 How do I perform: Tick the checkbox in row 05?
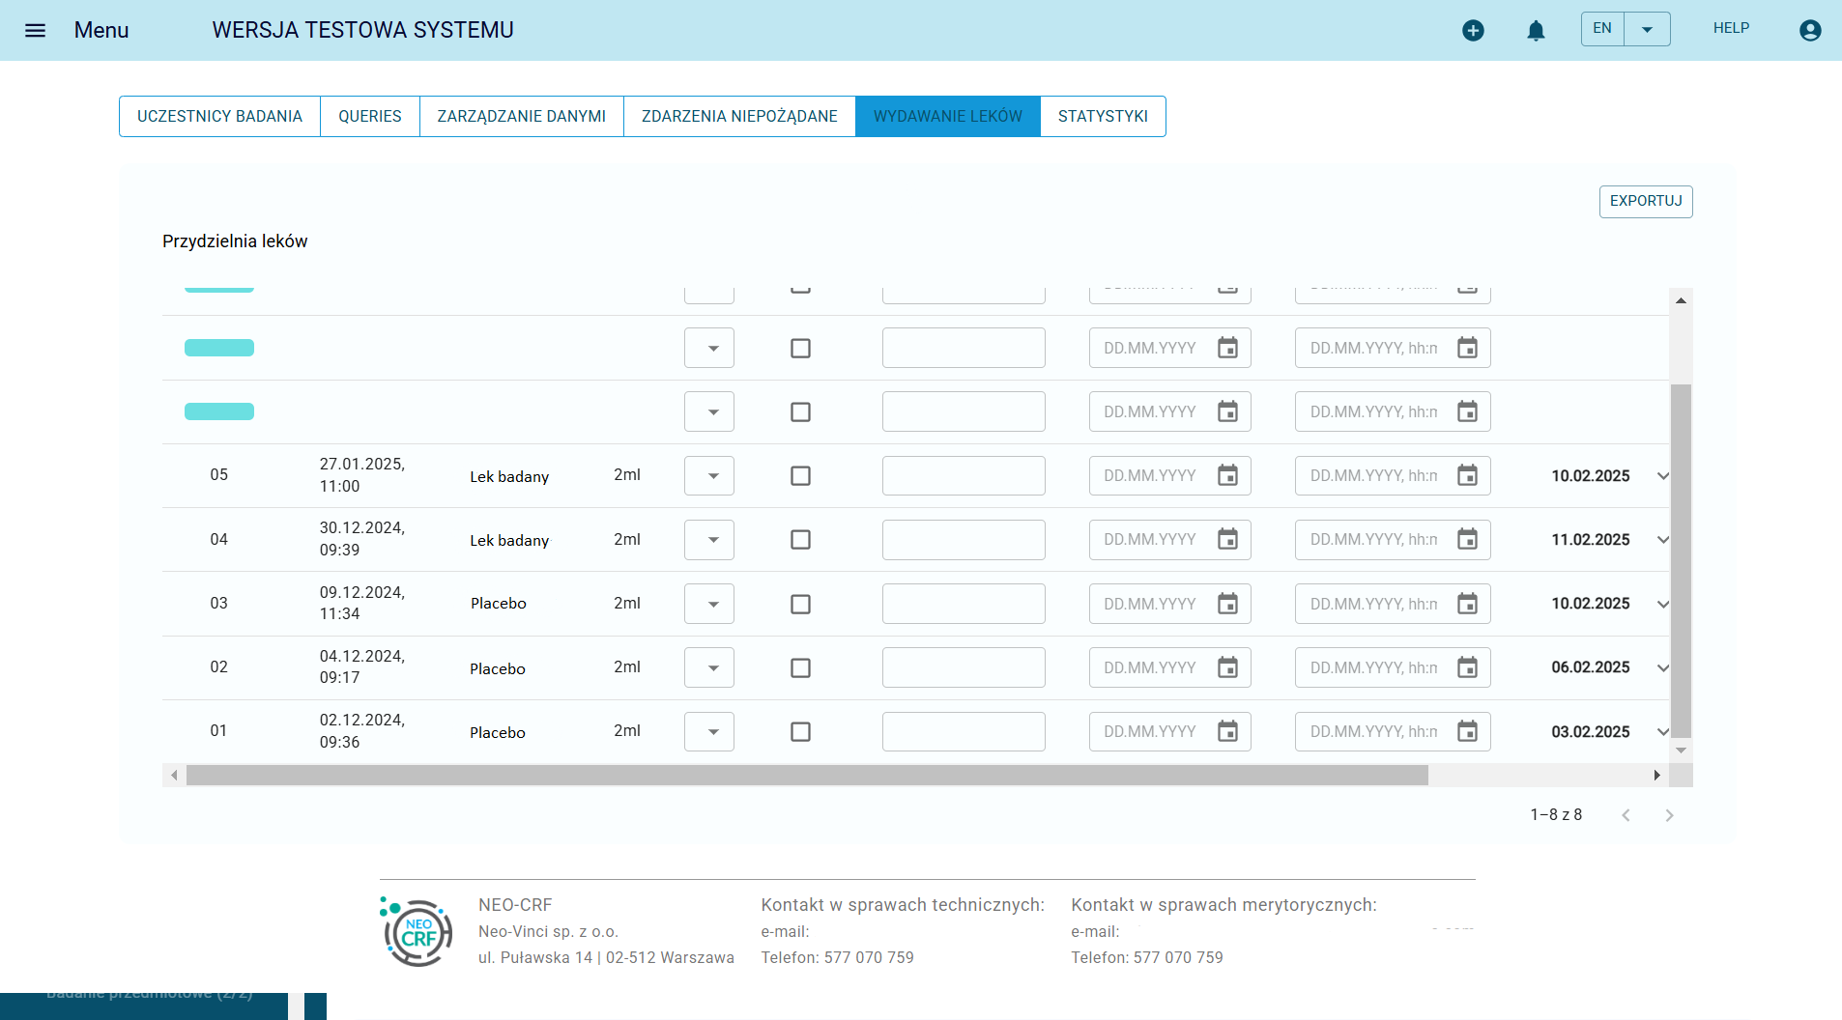point(800,475)
